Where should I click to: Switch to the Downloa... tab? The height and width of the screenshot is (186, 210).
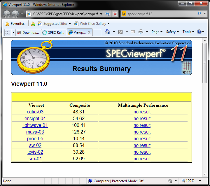(28, 33)
